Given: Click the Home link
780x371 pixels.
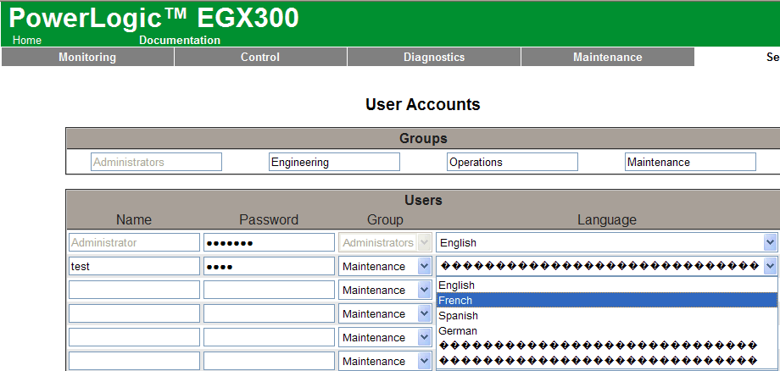Looking at the screenshot, I should (27, 40).
